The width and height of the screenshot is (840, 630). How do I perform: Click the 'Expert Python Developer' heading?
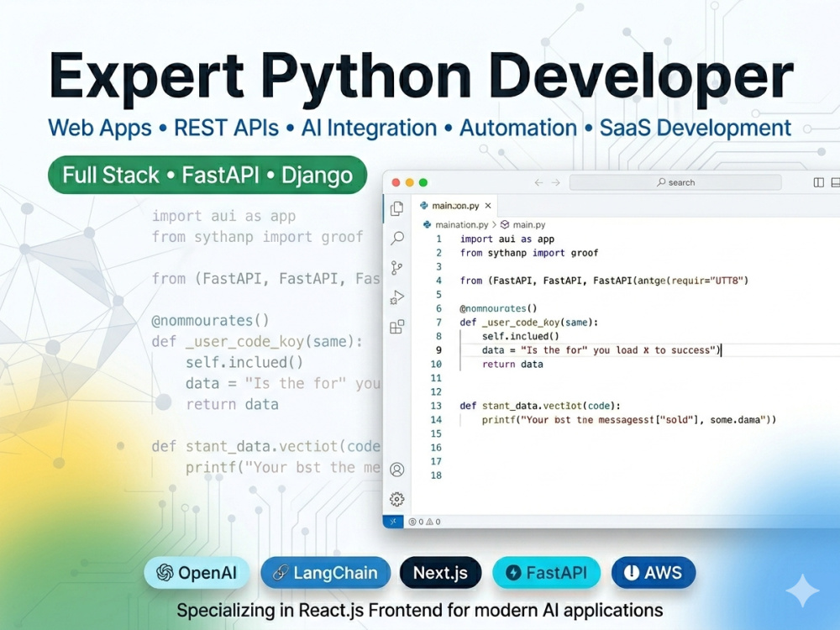[421, 77]
